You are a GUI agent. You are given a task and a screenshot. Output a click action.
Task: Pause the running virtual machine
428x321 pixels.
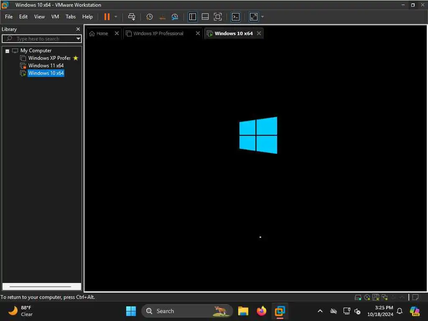[107, 17]
